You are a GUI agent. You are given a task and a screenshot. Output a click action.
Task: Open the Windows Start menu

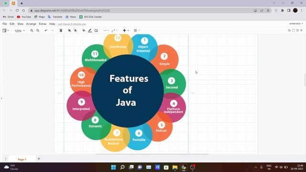114,167
